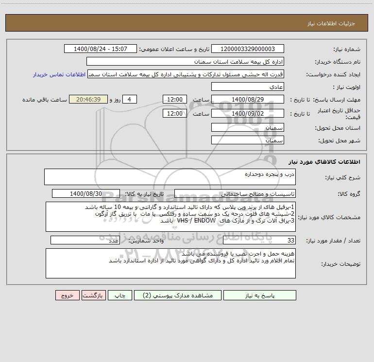Screen dimensions: 374x362
Task: Click the شرح کلی نیاز text area
Action: [x=170, y=177]
